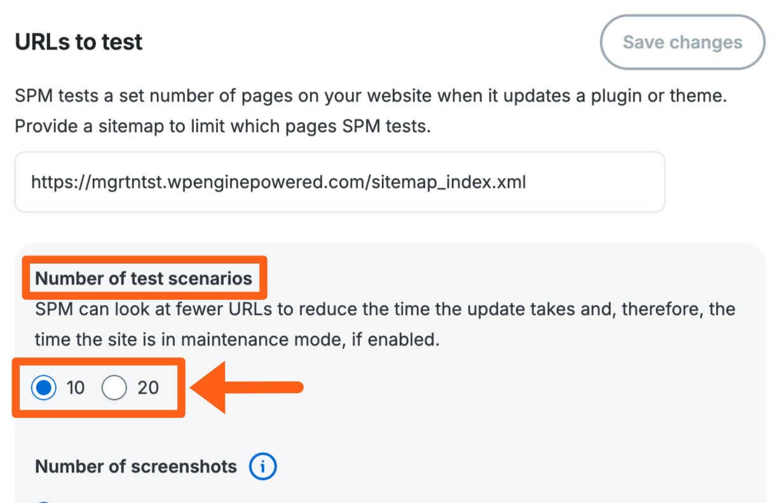Viewport: 778px width, 503px height.
Task: Select the 20 test scenarios radio button
Action: 114,387
